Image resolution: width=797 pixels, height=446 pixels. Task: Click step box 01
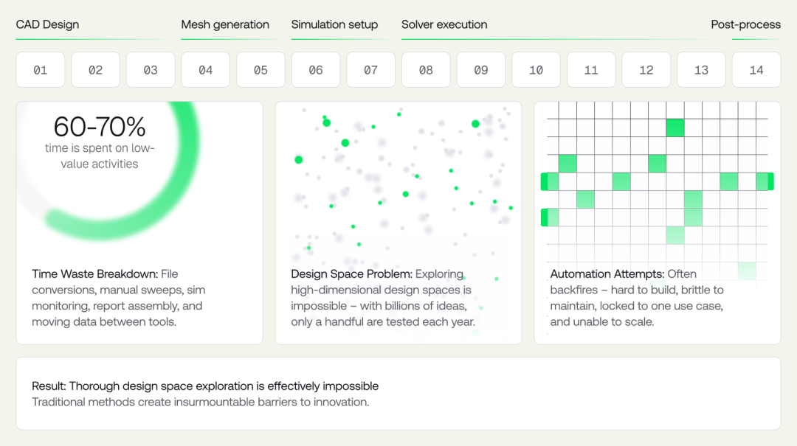pyautogui.click(x=41, y=69)
